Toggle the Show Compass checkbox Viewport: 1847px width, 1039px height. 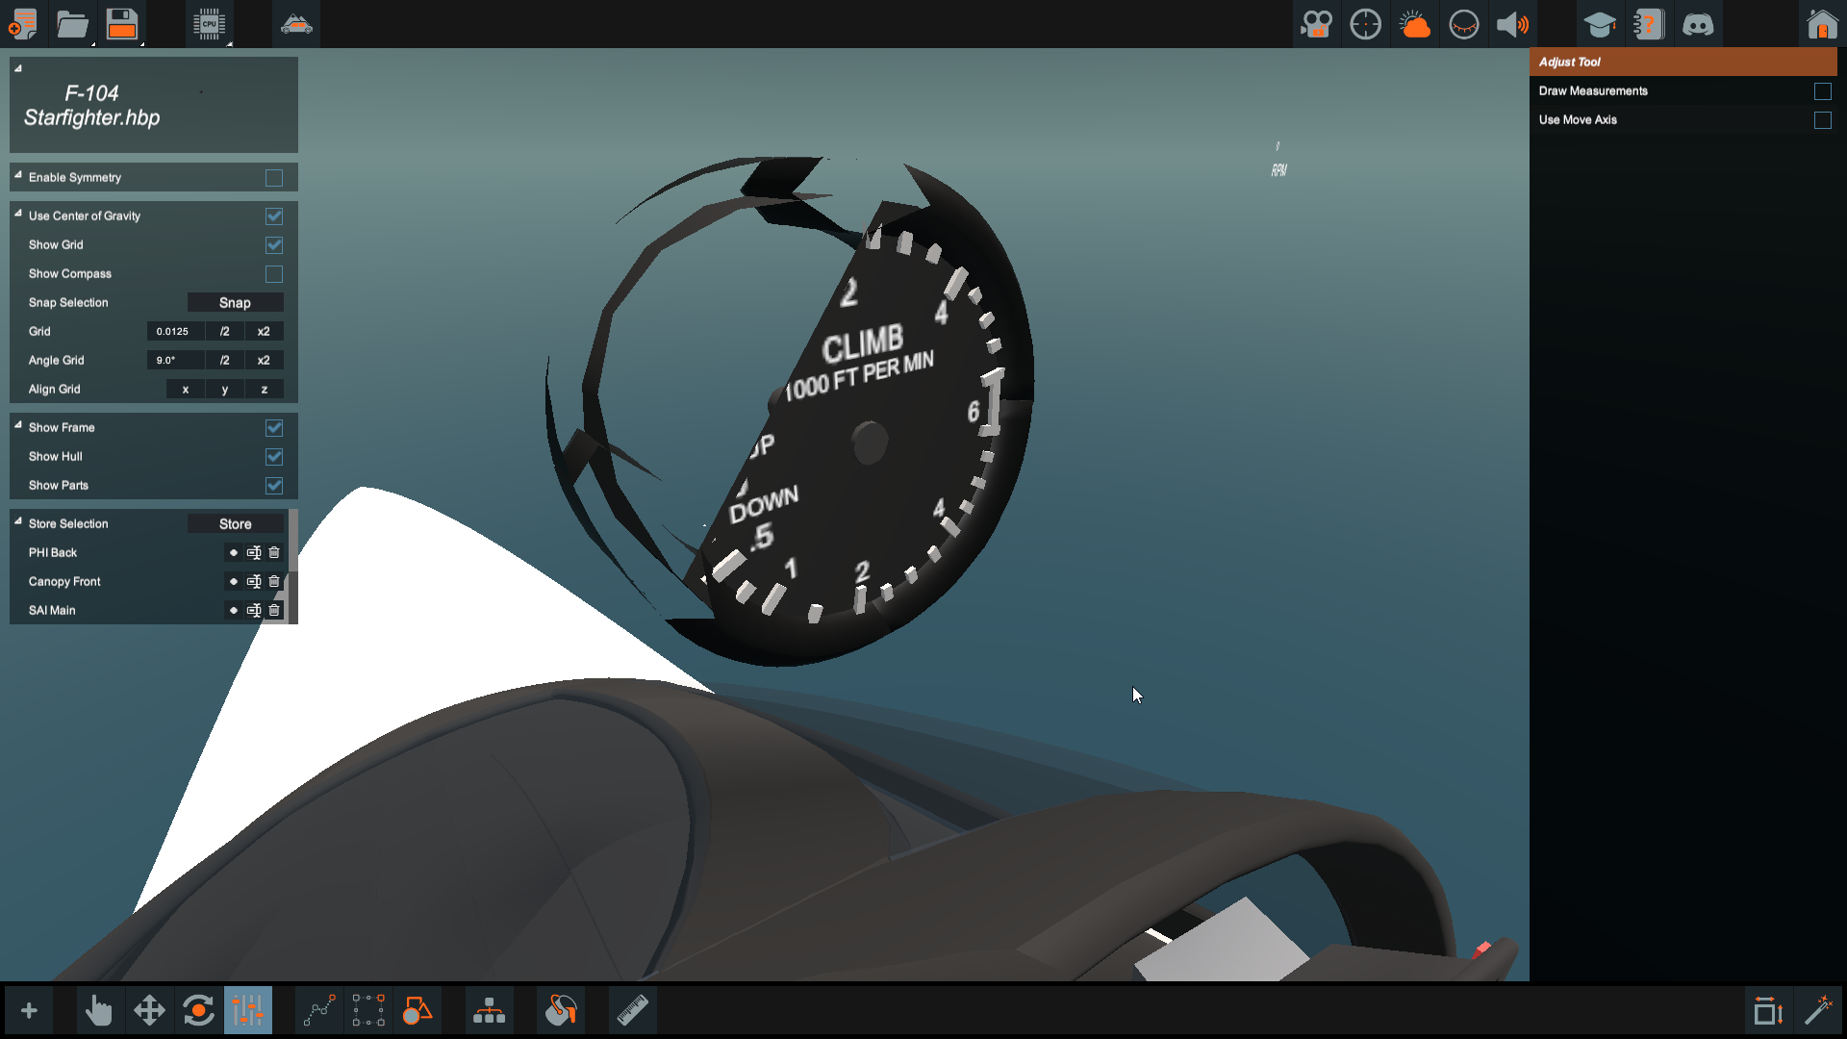tap(274, 274)
